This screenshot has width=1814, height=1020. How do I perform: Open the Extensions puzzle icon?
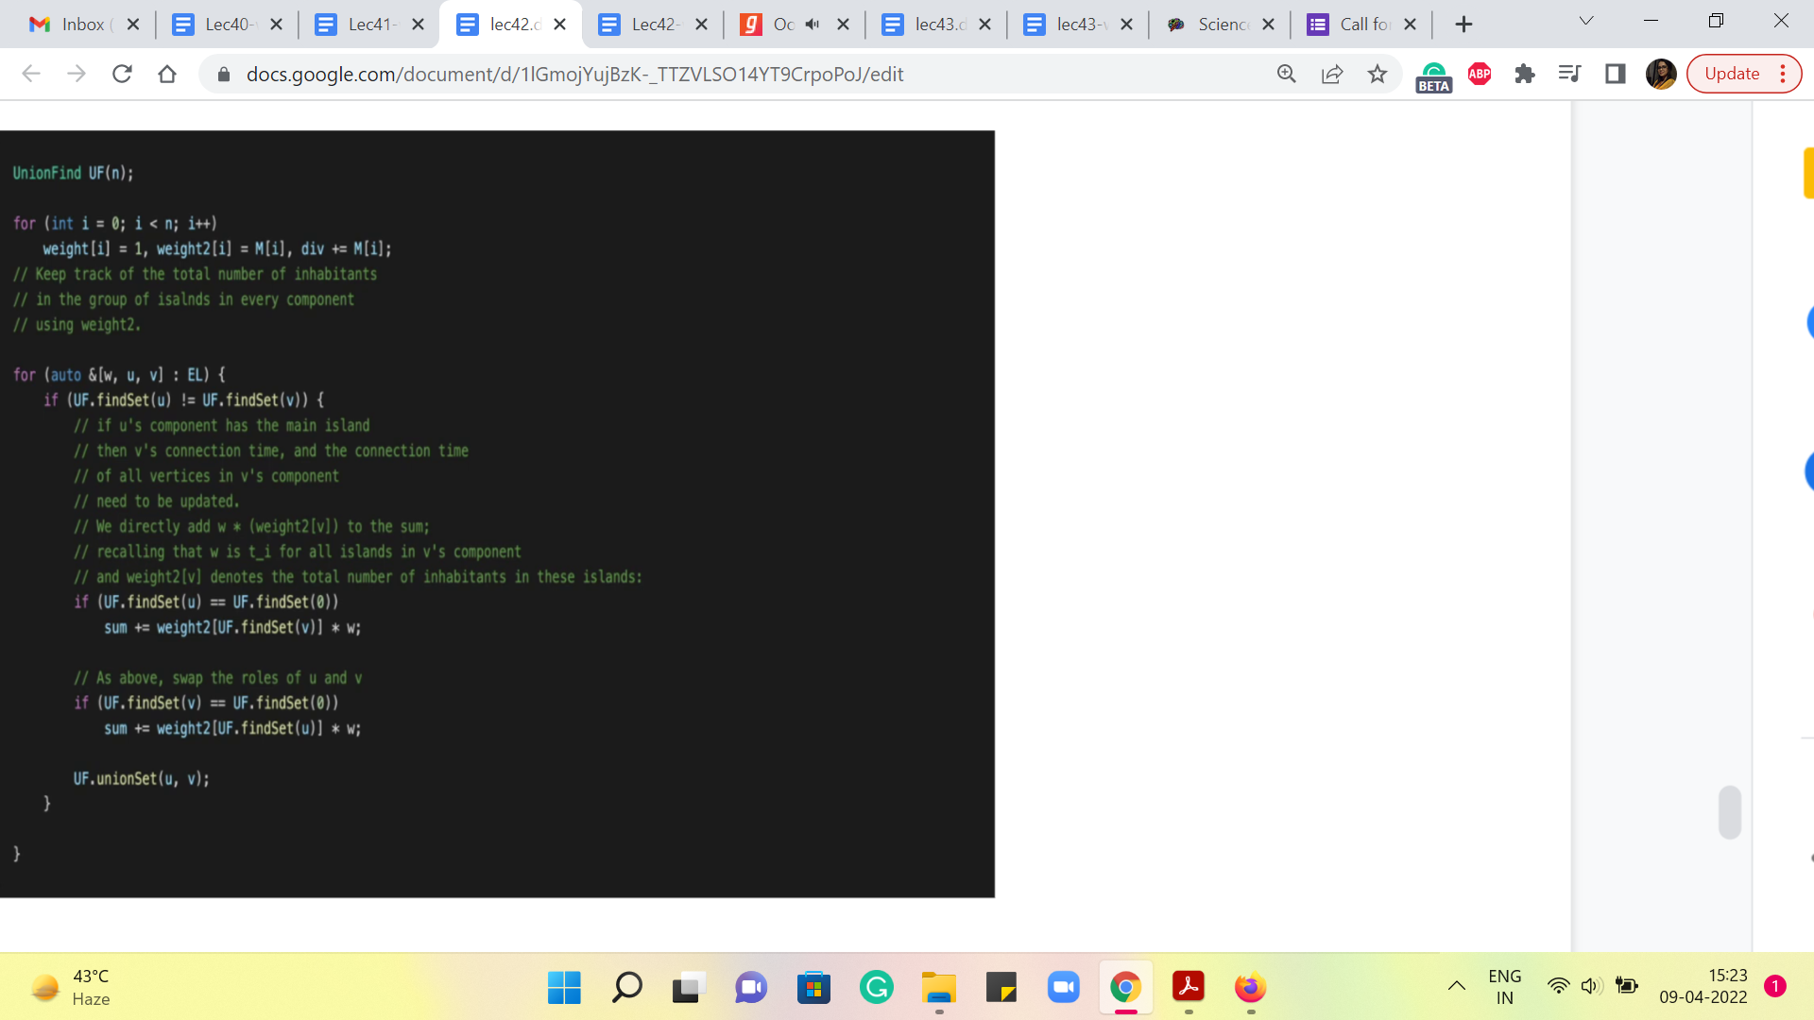click(x=1525, y=74)
